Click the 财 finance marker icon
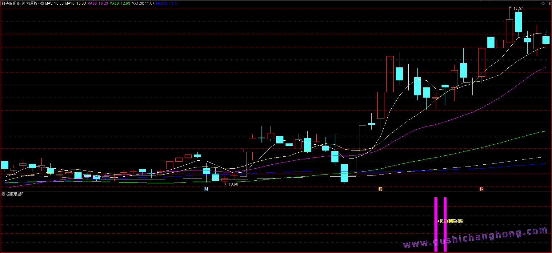Image resolution: width=552 pixels, height=253 pixels. coord(206,189)
